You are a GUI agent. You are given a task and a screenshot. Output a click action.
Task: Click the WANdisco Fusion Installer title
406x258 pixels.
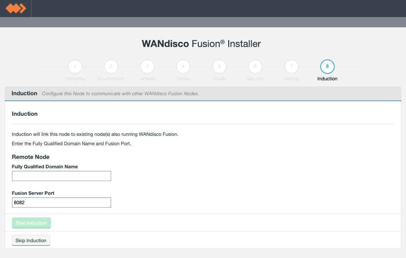201,44
